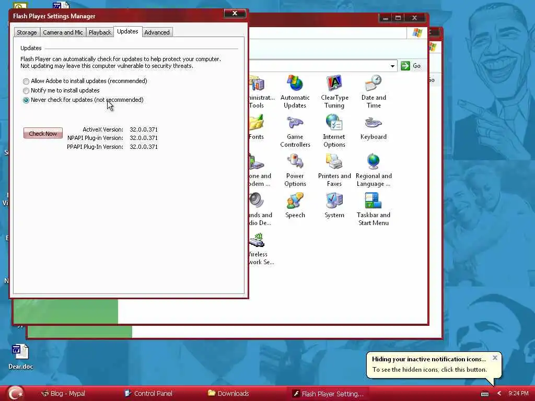This screenshot has height=401, width=535.
Task: Dismiss the notification icons balloon
Action: pos(495,358)
